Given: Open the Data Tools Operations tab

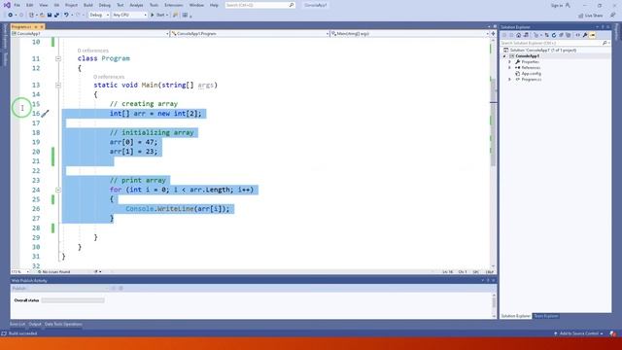Looking at the screenshot, I should click(63, 324).
